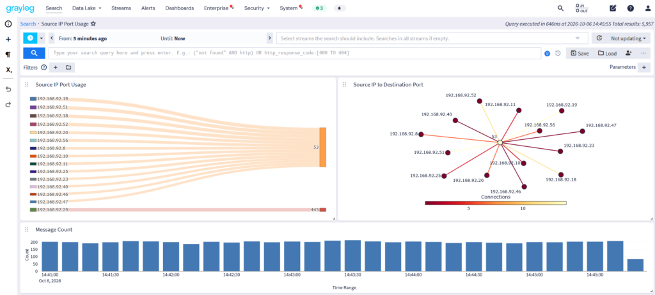Go to Search tab
The height and width of the screenshot is (295, 655).
(x=54, y=8)
